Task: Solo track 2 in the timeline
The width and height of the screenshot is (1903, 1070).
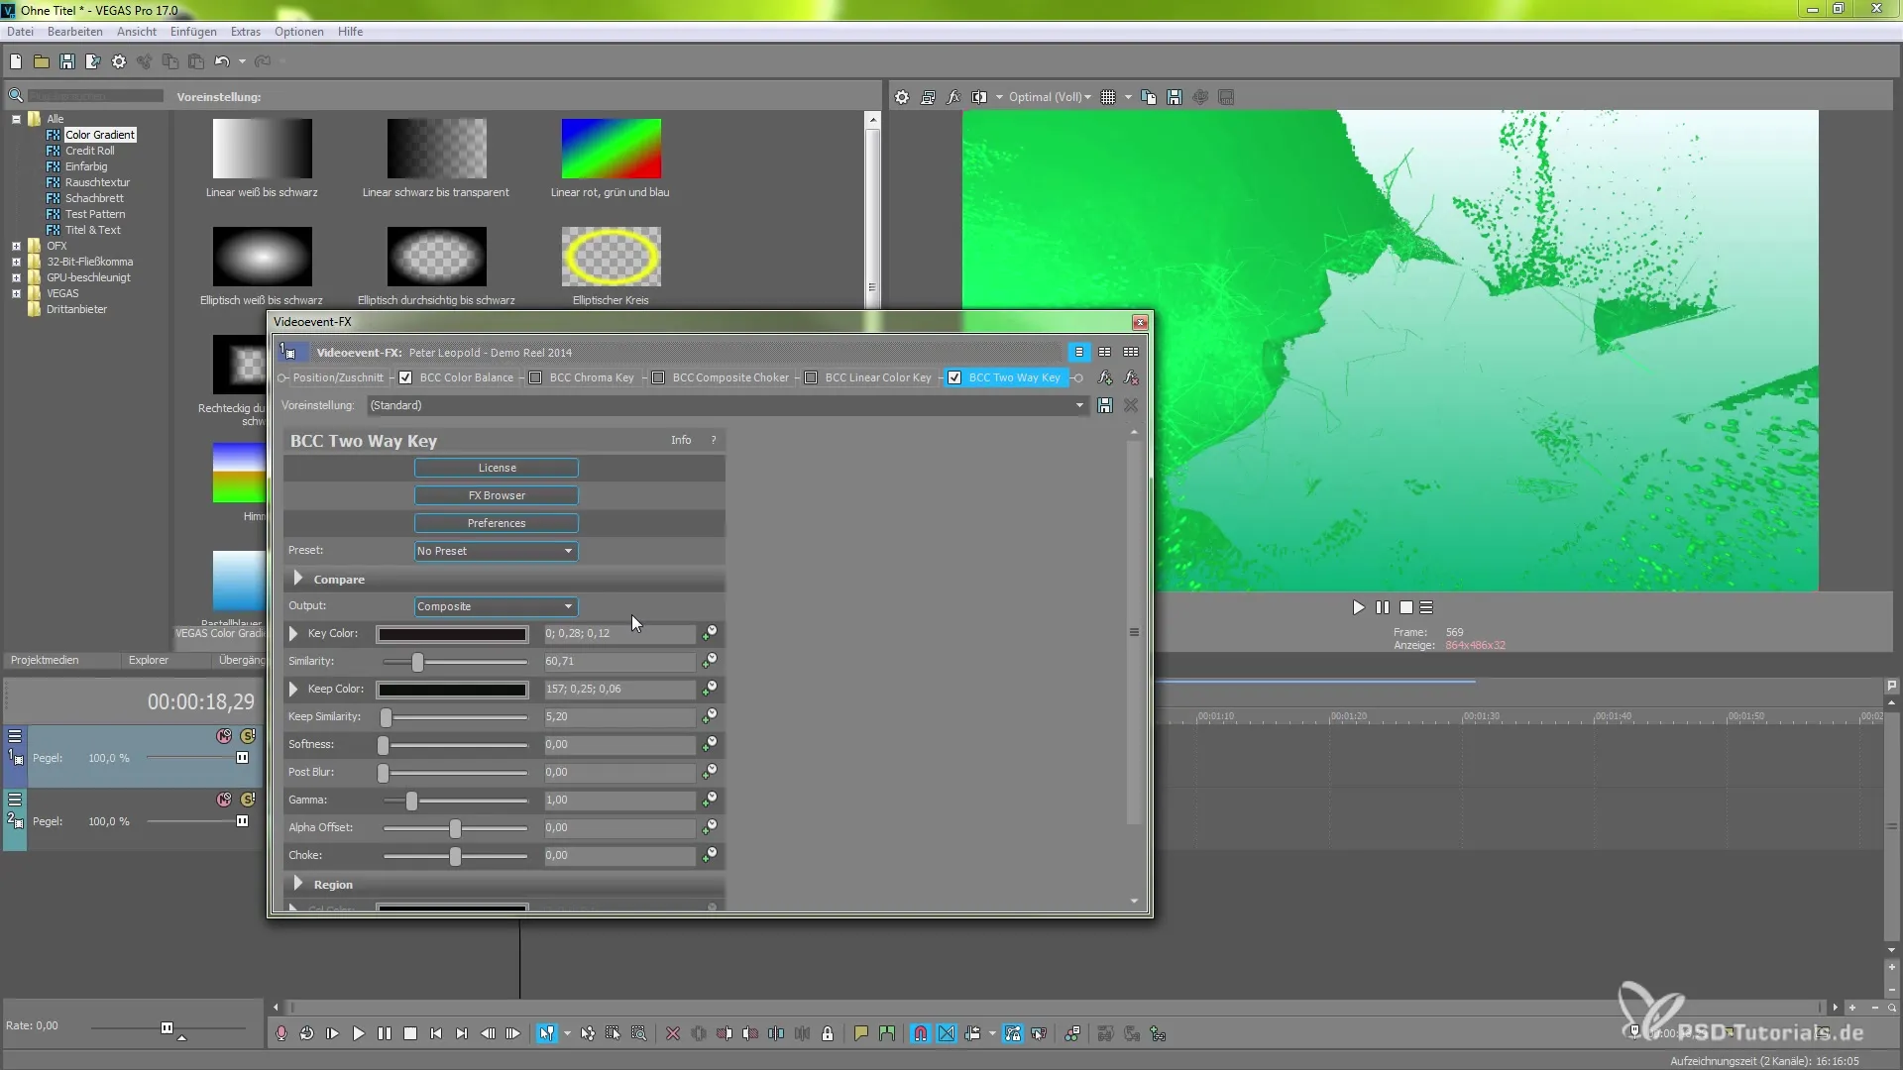Action: point(248,800)
